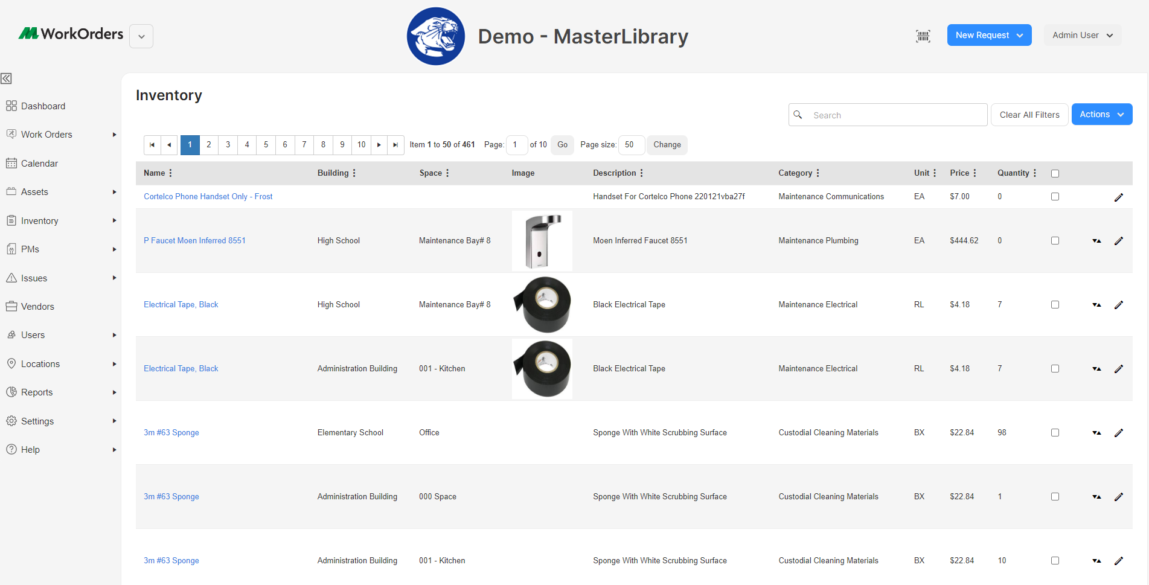Select the Dashboard icon in the sidebar
The image size is (1149, 585).
pos(11,106)
